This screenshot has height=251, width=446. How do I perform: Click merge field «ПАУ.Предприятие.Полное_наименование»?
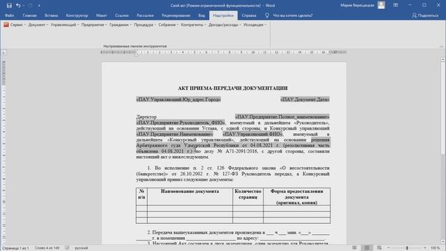point(282,116)
